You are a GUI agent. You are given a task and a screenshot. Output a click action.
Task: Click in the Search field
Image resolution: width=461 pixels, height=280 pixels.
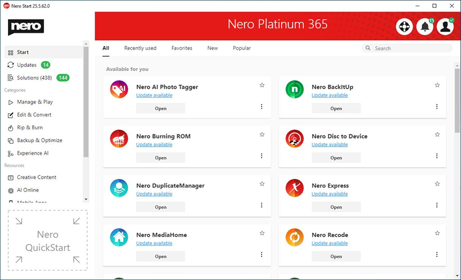pyautogui.click(x=407, y=48)
